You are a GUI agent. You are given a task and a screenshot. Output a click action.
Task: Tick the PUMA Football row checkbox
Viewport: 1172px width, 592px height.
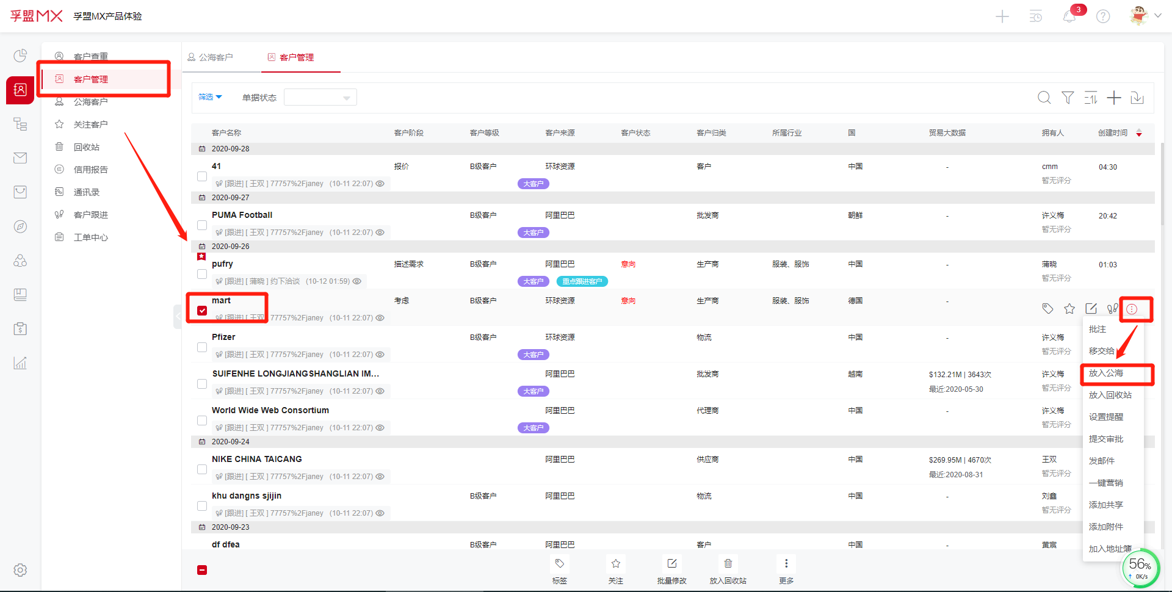pos(202,225)
